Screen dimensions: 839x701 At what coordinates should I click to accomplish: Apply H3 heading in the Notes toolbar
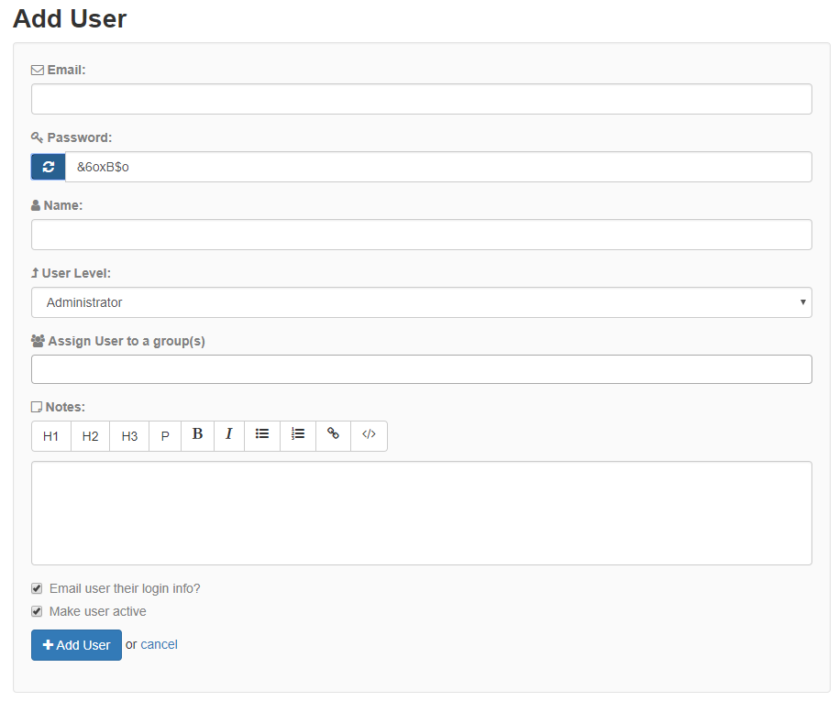(129, 436)
